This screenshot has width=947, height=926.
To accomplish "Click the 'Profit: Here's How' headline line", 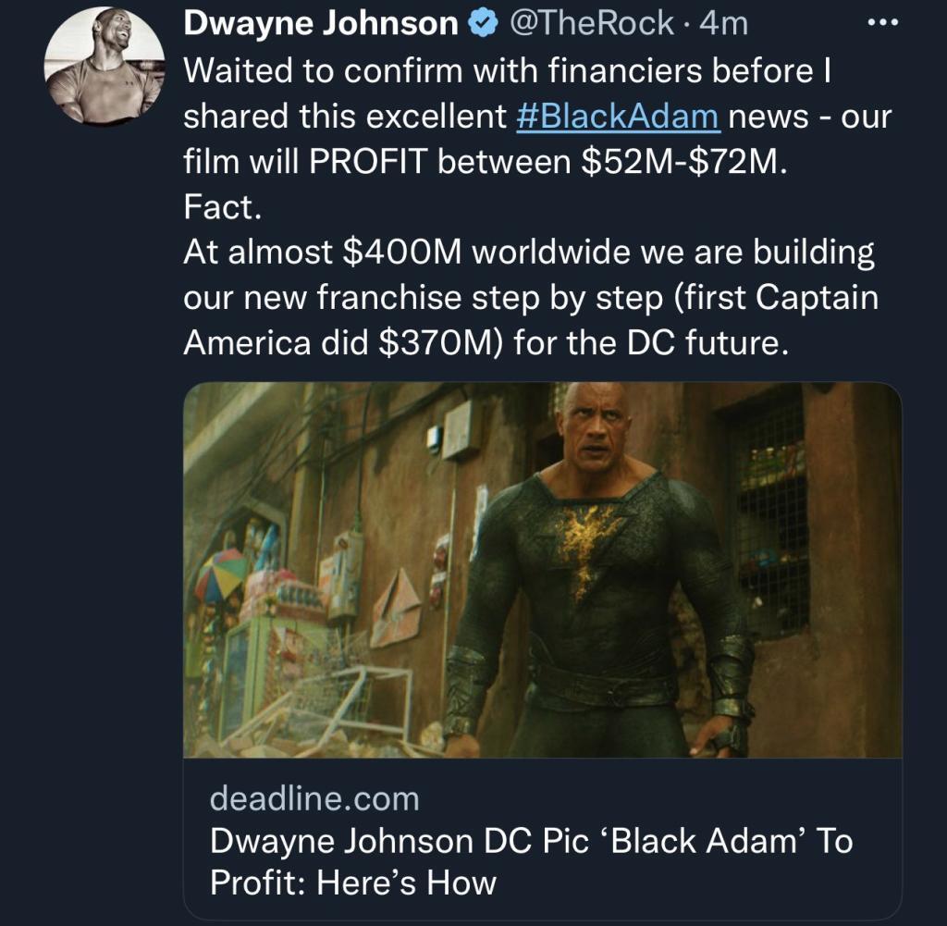I will coord(353,883).
